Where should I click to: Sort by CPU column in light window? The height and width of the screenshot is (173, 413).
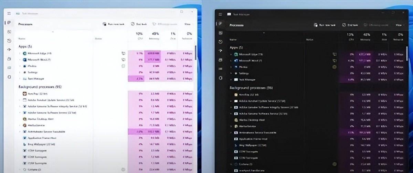139,36
